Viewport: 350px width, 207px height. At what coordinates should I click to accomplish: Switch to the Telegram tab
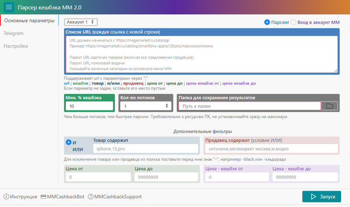pos(13,33)
